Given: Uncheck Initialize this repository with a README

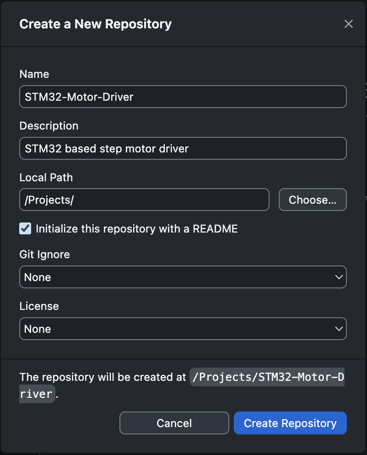Looking at the screenshot, I should tap(25, 228).
